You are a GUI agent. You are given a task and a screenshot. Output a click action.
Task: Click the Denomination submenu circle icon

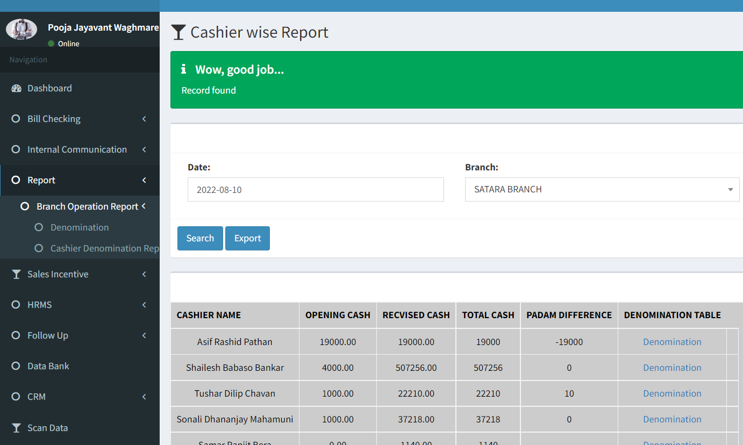39,227
